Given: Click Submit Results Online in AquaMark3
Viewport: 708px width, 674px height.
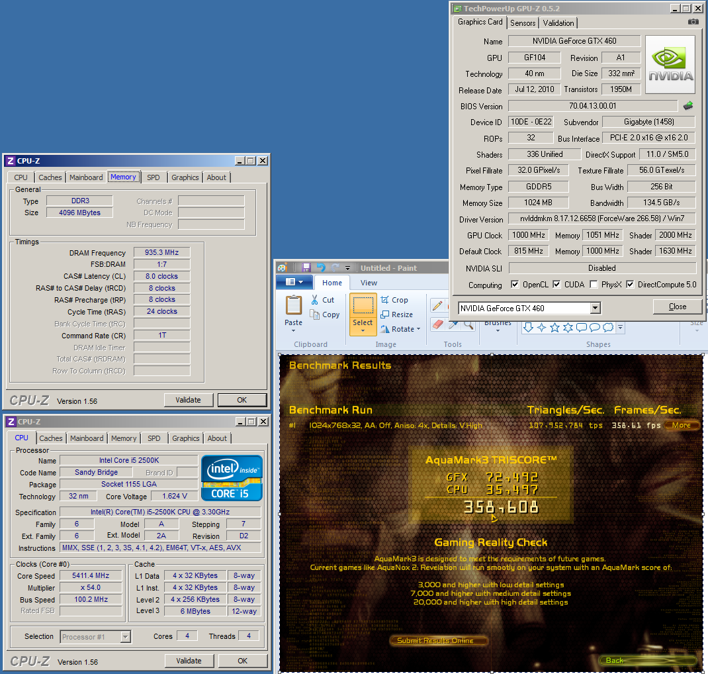Looking at the screenshot, I should (438, 641).
